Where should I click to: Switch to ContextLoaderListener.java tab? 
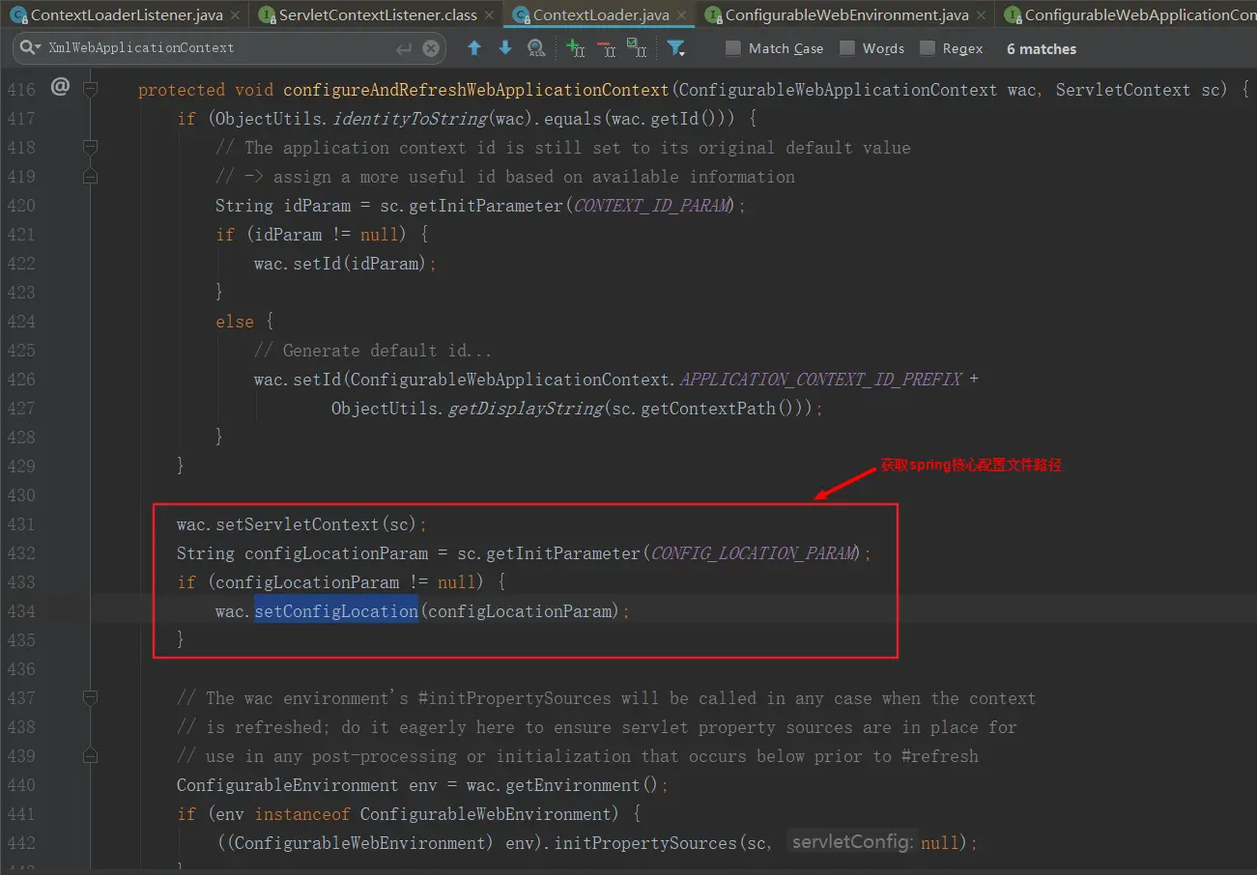[x=127, y=15]
